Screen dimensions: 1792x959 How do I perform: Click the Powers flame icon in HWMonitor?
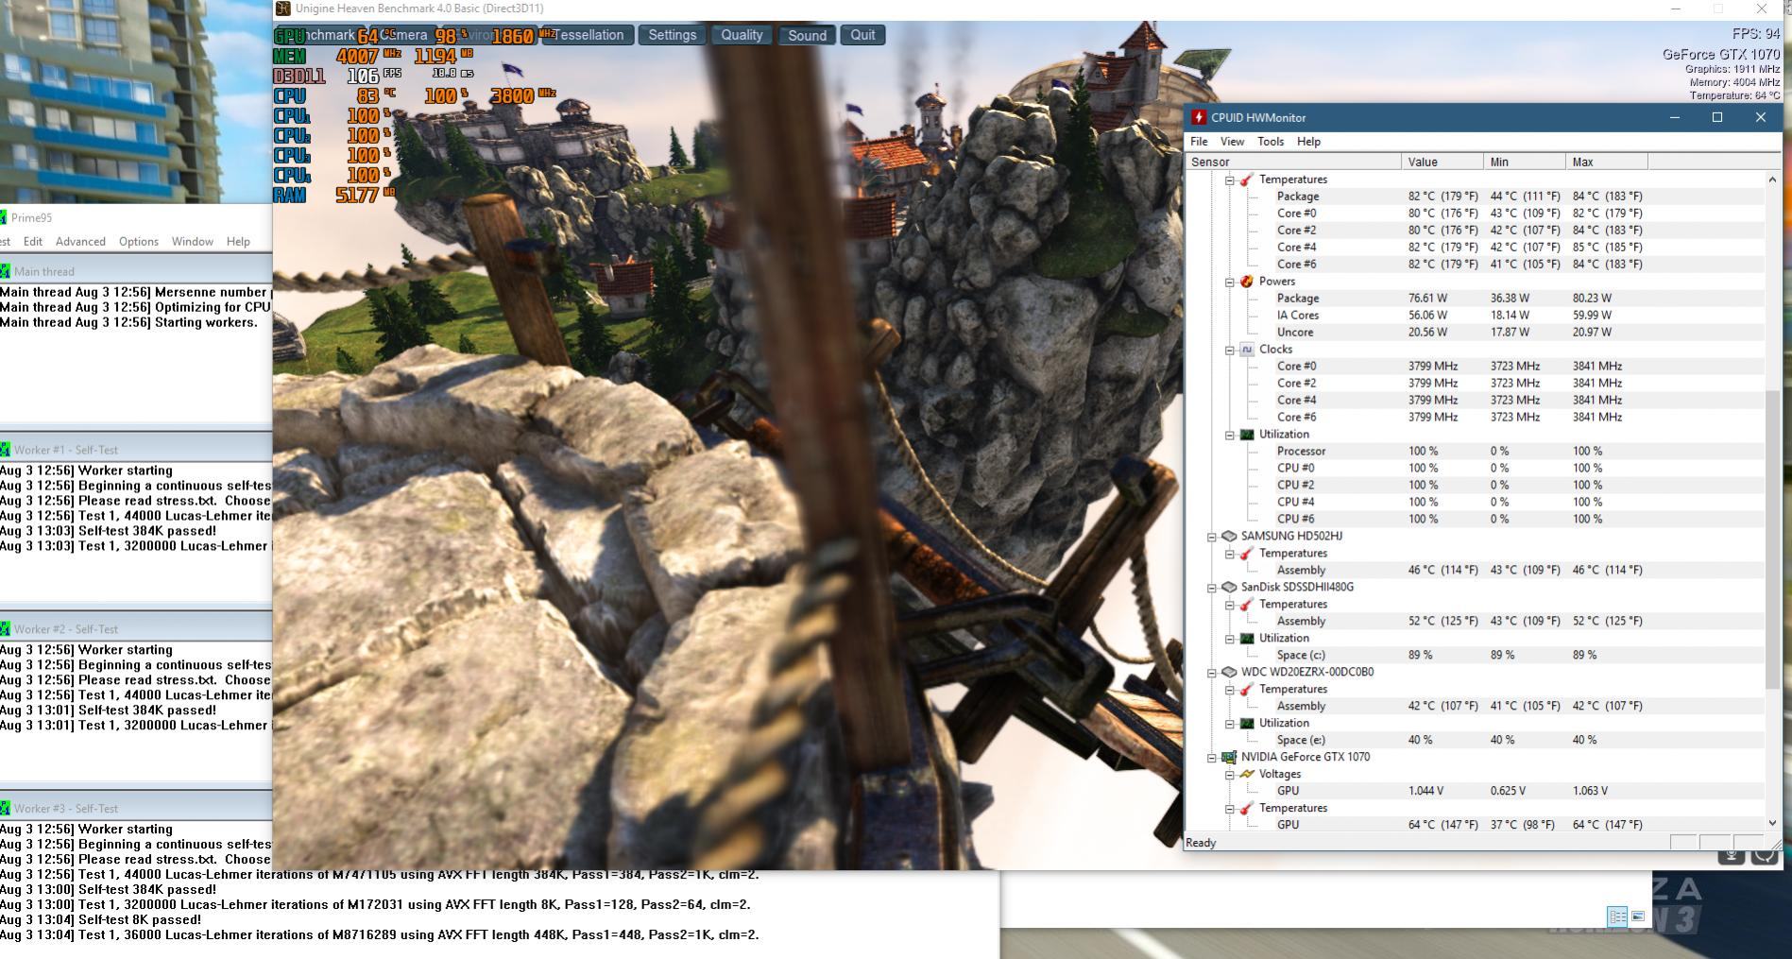(1246, 282)
